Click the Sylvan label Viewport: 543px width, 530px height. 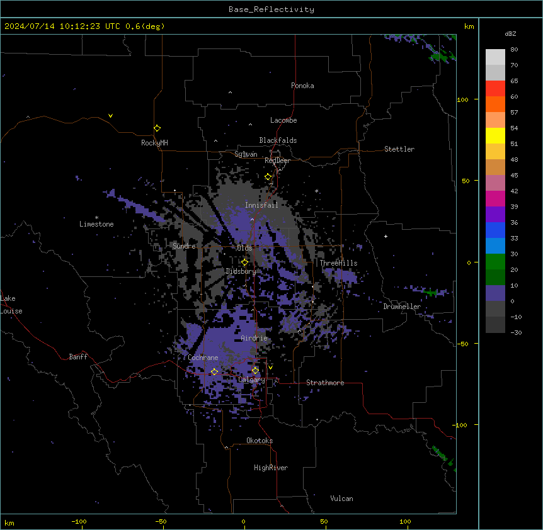[246, 154]
